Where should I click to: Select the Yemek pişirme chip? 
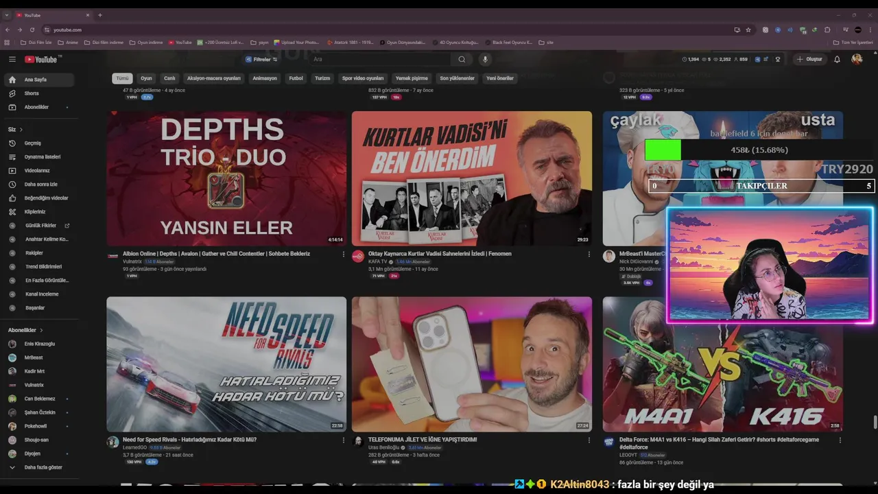(412, 78)
